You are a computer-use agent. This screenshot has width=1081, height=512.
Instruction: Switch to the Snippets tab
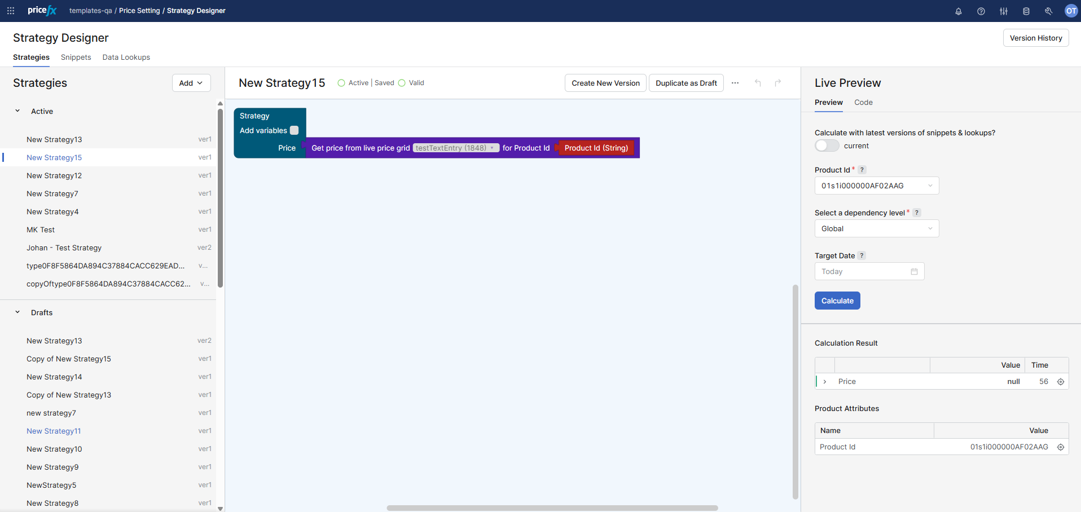[x=76, y=57]
